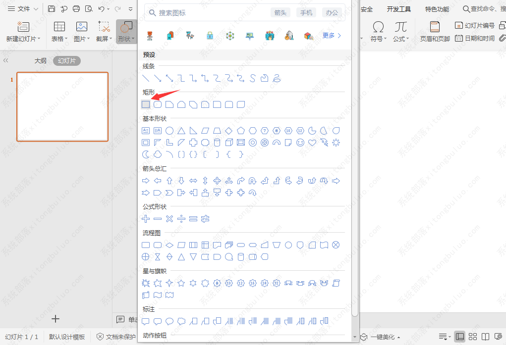Expand the quick access toolbar customize arrow
506x345 pixels.
[130, 9]
